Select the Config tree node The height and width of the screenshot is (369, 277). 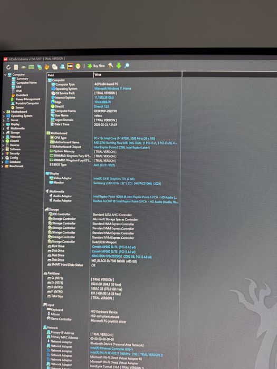[x=14, y=158]
